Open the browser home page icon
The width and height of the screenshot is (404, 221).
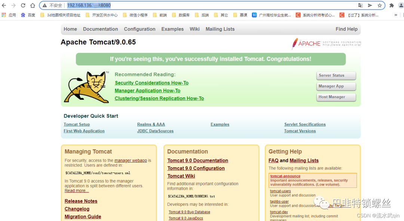[x=33, y=5]
